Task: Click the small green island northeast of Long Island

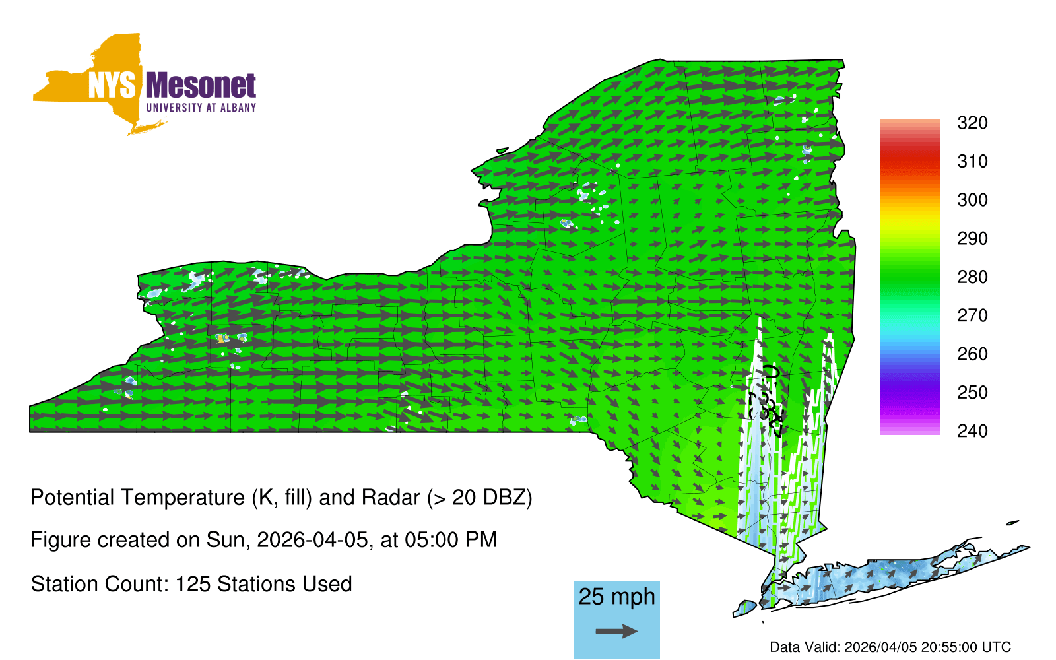Action: tap(1012, 523)
